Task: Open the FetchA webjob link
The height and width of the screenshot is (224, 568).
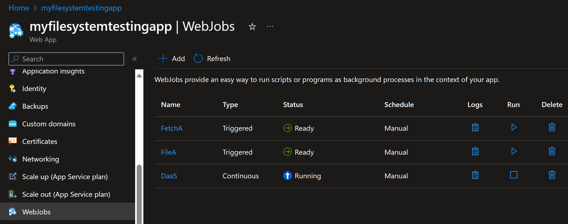Action: (172, 128)
